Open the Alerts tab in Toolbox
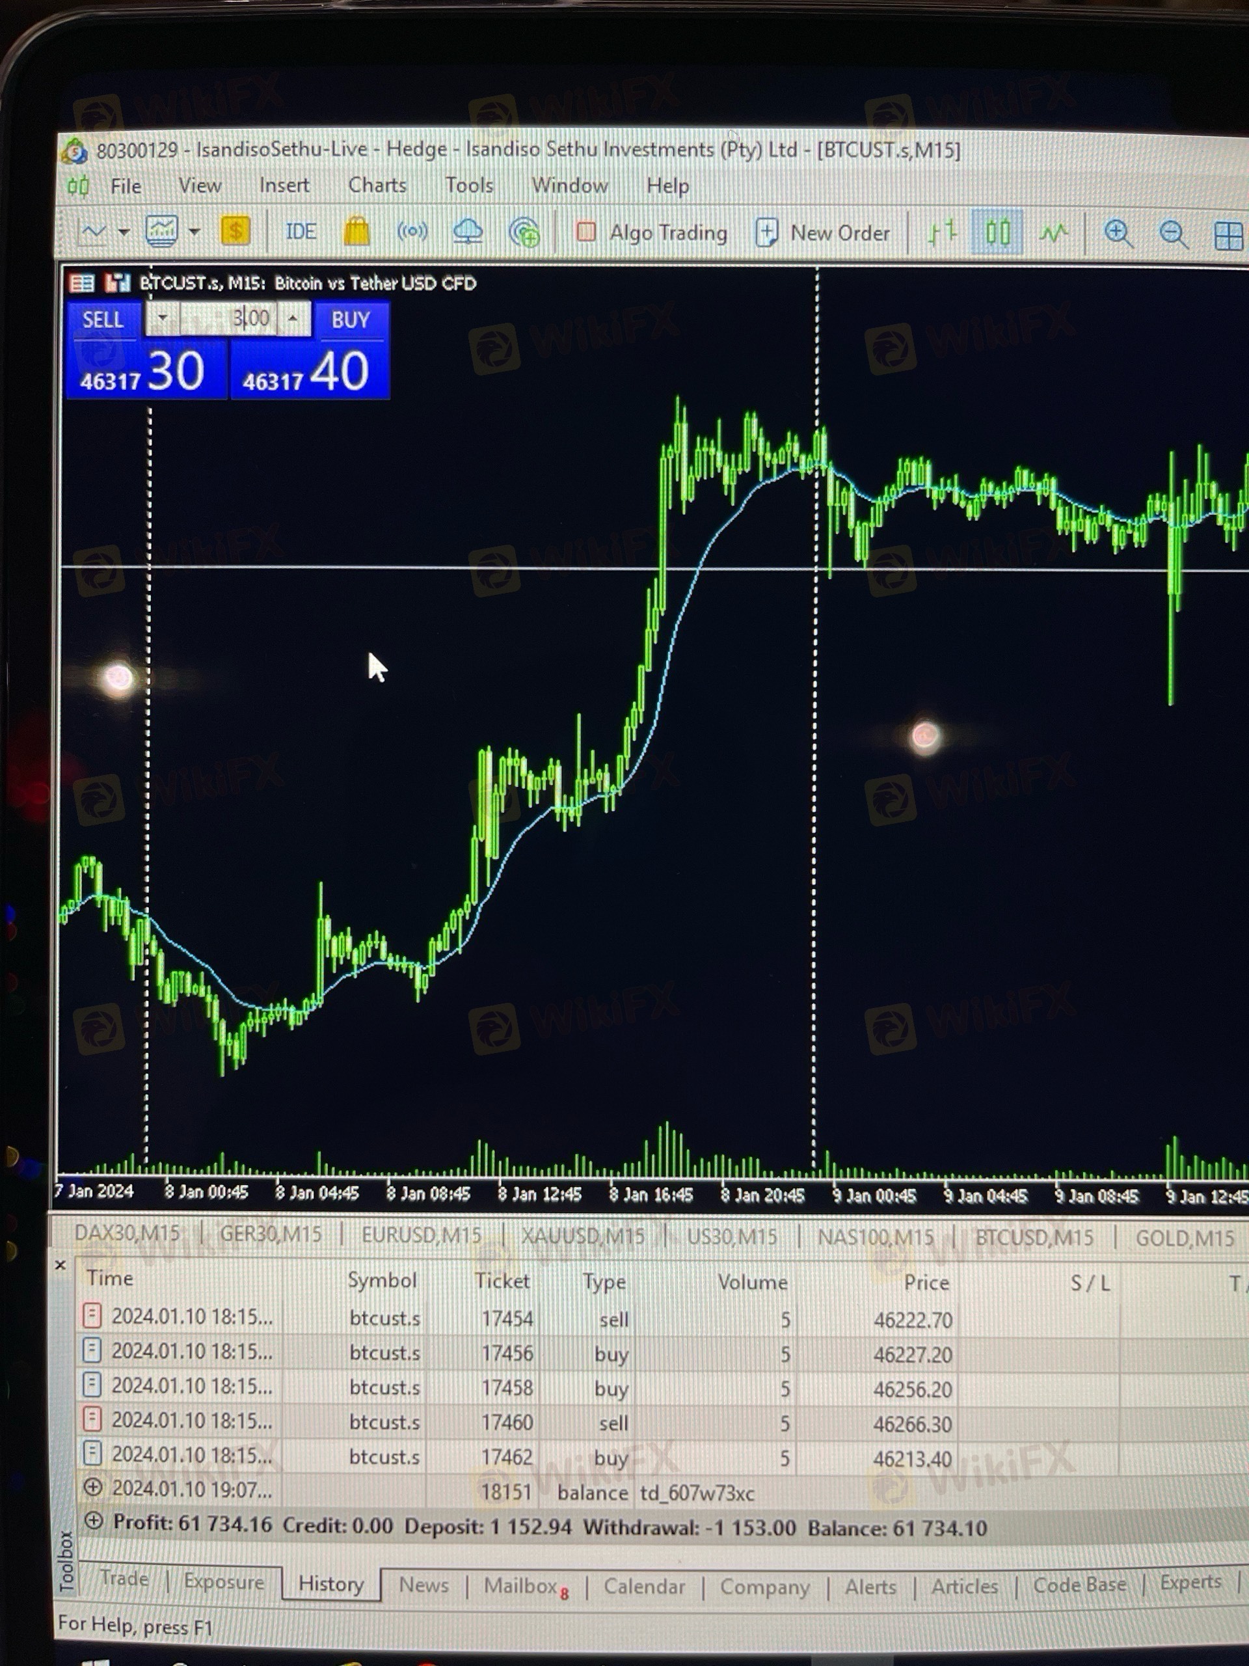 (x=870, y=1587)
